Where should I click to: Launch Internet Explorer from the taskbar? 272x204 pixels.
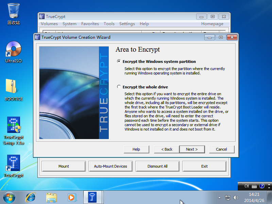(31, 198)
